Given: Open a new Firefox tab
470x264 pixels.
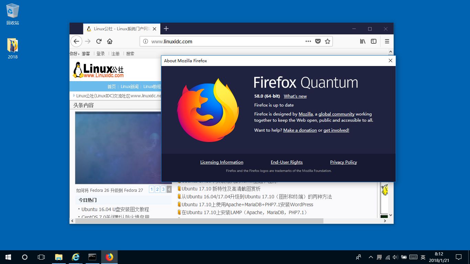Looking at the screenshot, I should pyautogui.click(x=166, y=29).
